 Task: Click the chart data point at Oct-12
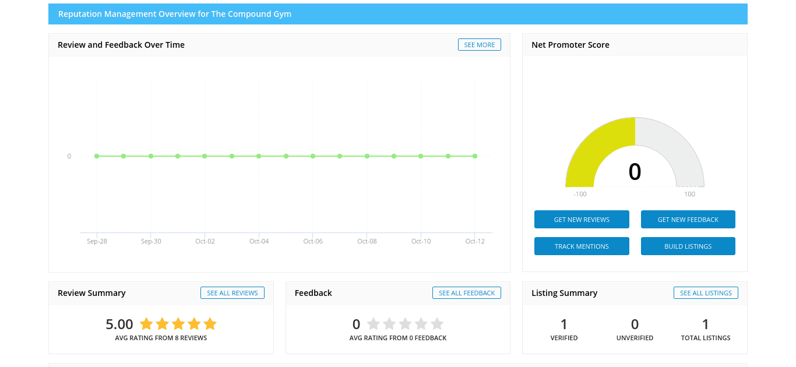click(475, 156)
